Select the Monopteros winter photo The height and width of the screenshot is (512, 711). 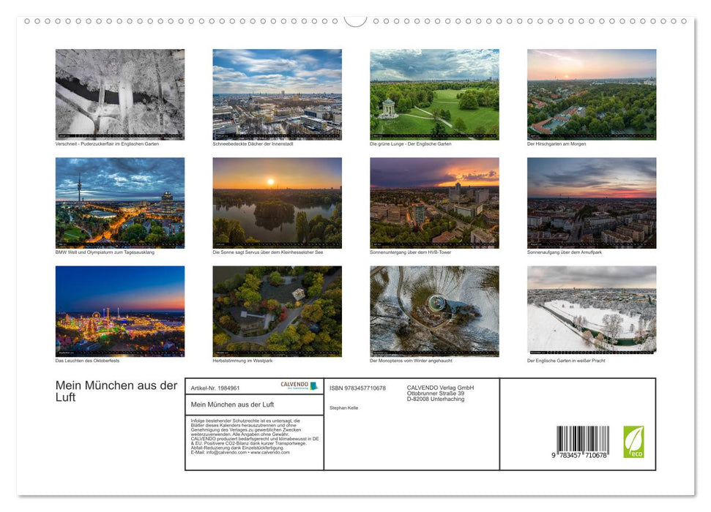click(x=434, y=311)
